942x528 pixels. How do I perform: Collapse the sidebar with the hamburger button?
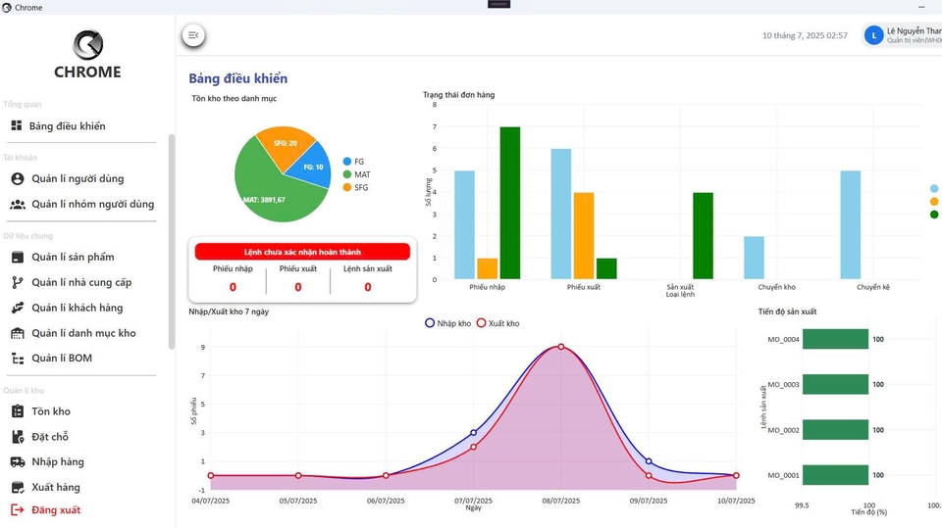tap(193, 35)
